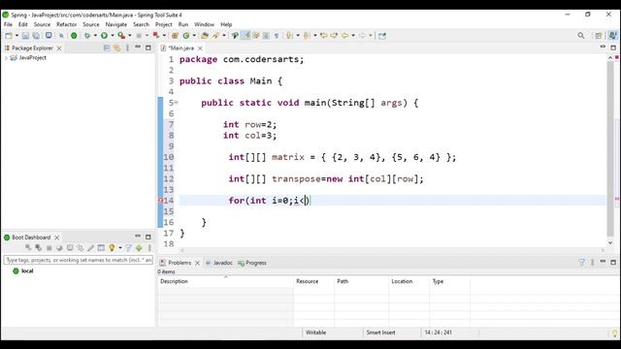Click the New Java Package toolbar icon
This screenshot has height=349, width=621.
pos(175,36)
